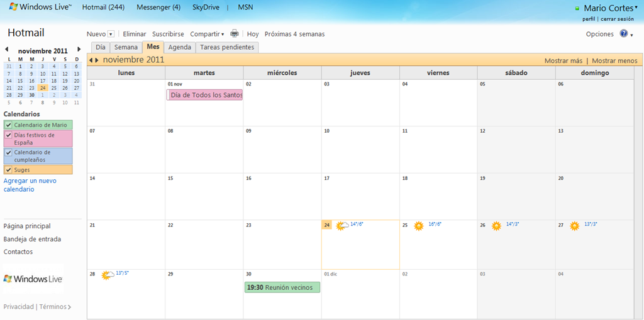The width and height of the screenshot is (644, 320).
Task: Open MSN in top navigation
Action: [246, 8]
